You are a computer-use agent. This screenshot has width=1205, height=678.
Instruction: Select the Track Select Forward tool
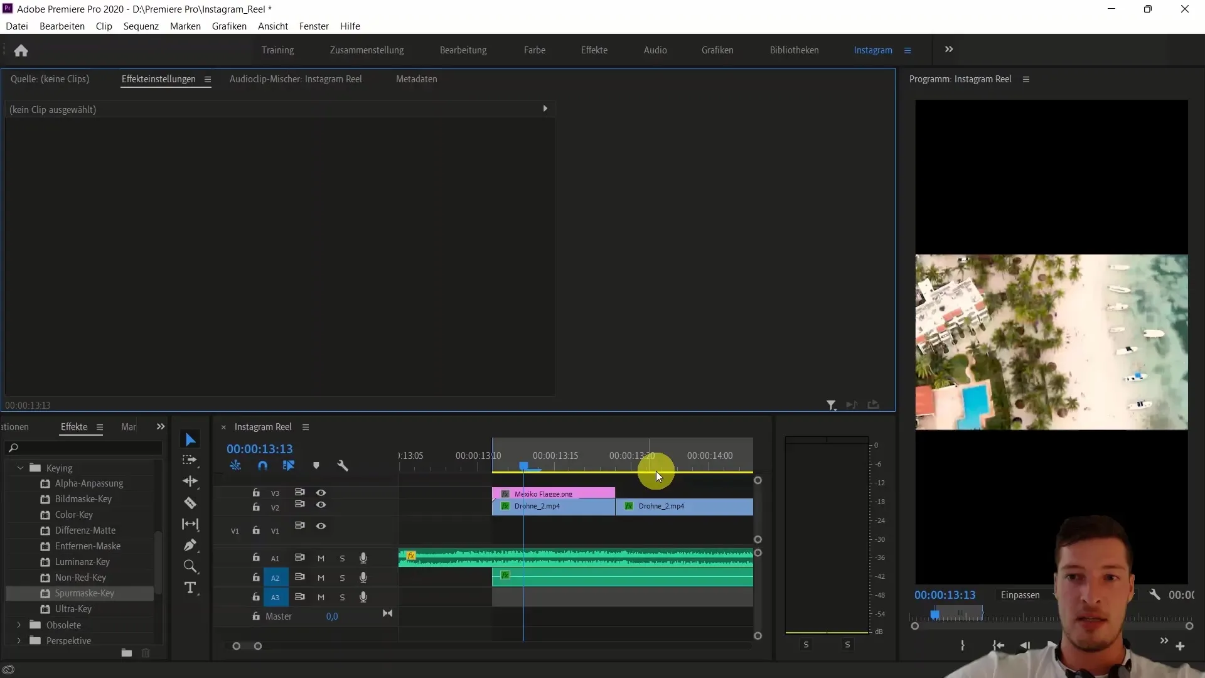coord(190,460)
